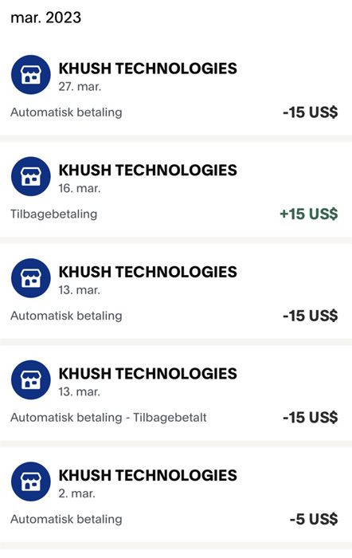Open KHUSH TECHNOLOGIES title dated 2. mar.

pos(147,475)
